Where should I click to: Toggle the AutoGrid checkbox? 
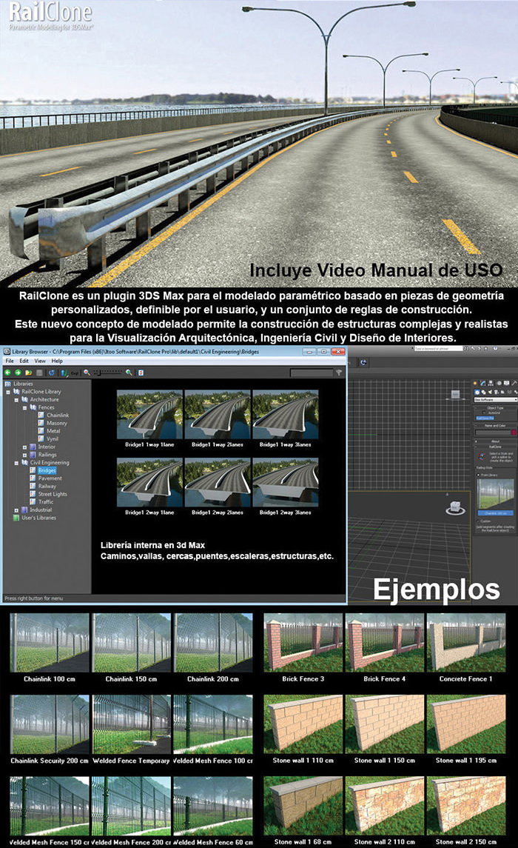click(x=484, y=413)
